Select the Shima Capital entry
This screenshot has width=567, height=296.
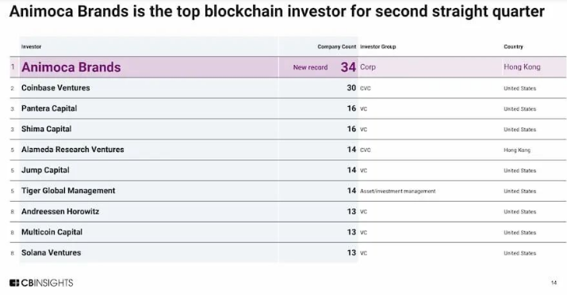click(x=46, y=129)
